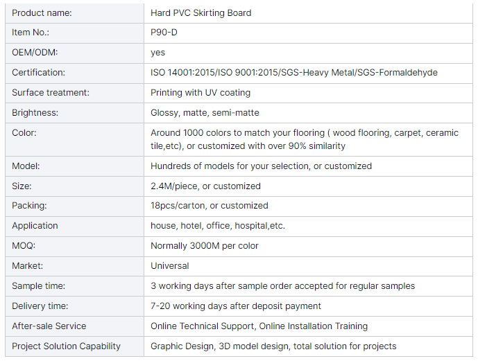Click the 'Project Solution Capability' label
The image size is (478, 361).
click(66, 346)
